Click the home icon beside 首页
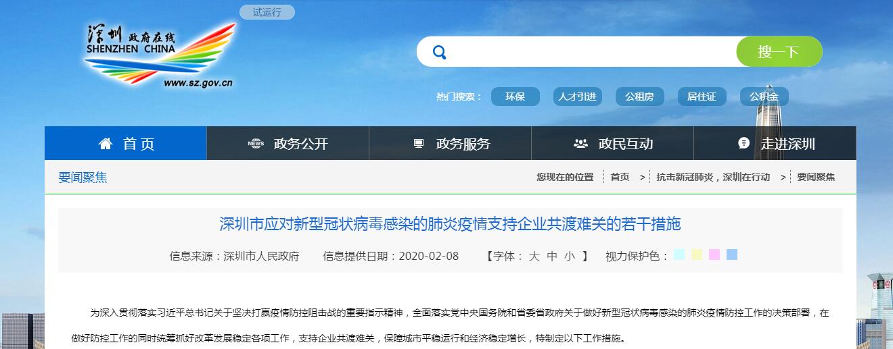The width and height of the screenshot is (893, 349). (x=105, y=143)
